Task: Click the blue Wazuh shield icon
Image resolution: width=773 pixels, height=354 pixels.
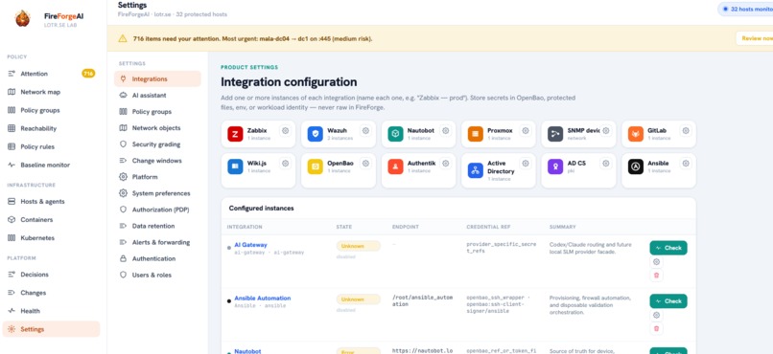Action: tap(315, 134)
